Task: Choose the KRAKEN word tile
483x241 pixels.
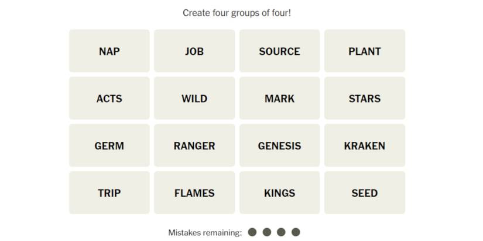Action: click(x=365, y=146)
